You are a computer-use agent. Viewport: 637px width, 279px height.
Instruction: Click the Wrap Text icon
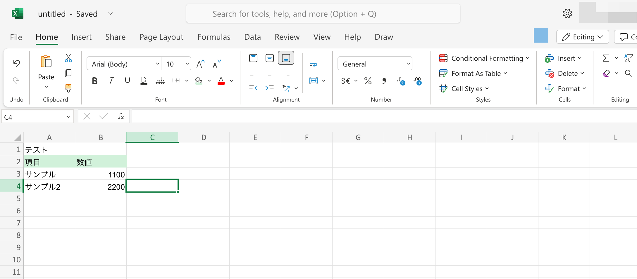click(313, 64)
